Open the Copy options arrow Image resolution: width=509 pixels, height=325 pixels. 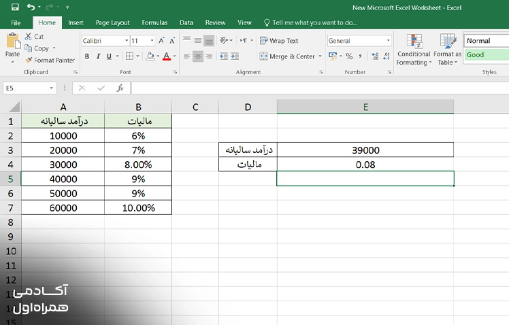(54, 48)
